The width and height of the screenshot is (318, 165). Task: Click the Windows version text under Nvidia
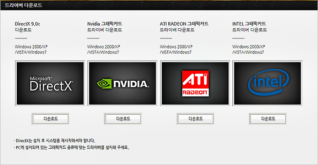104,49
